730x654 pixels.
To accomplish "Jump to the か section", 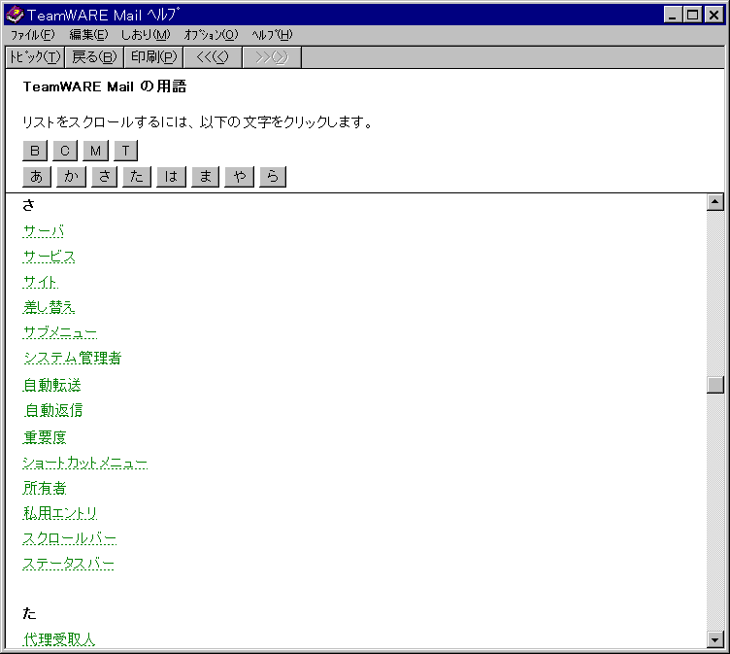I will click(x=71, y=177).
